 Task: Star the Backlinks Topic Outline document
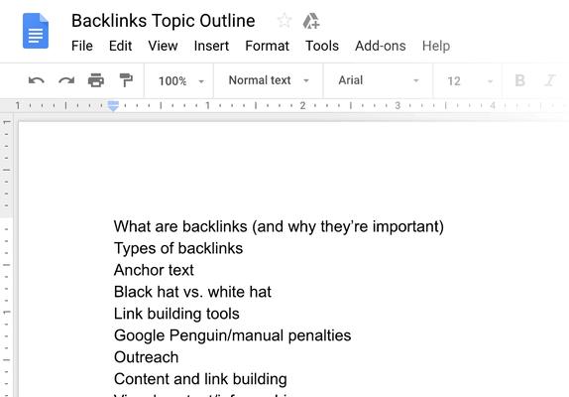pyautogui.click(x=284, y=20)
